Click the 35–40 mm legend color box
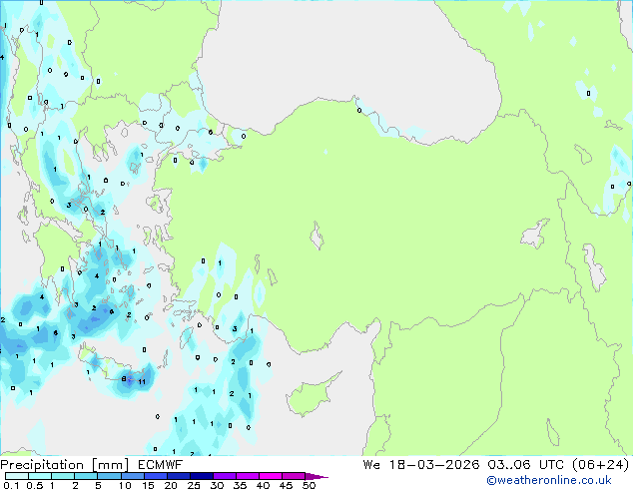Image resolution: width=633 pixels, height=489 pixels. coord(247,476)
